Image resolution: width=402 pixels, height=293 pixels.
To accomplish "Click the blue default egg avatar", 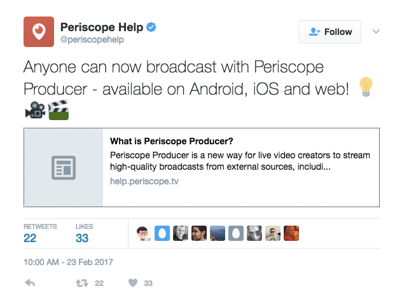I will [162, 233].
